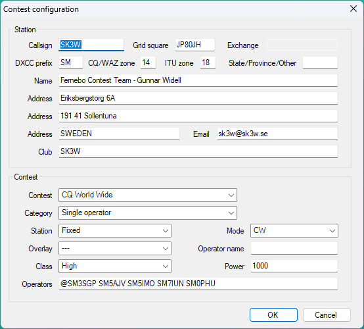Open the Overlay dropdown
This screenshot has height=329, width=364.
(115, 248)
